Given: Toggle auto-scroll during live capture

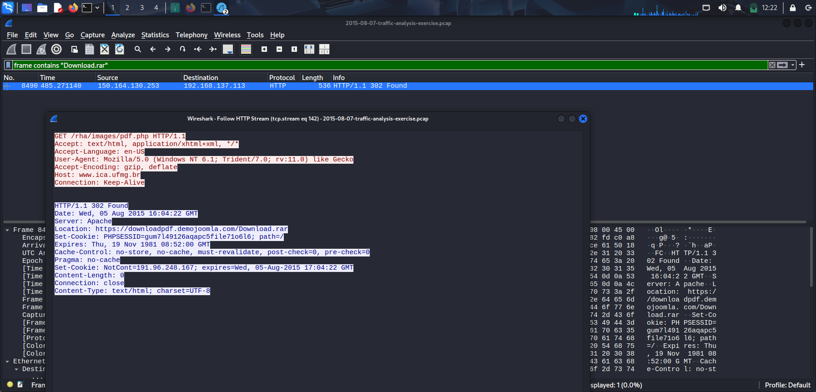Looking at the screenshot, I should [228, 49].
